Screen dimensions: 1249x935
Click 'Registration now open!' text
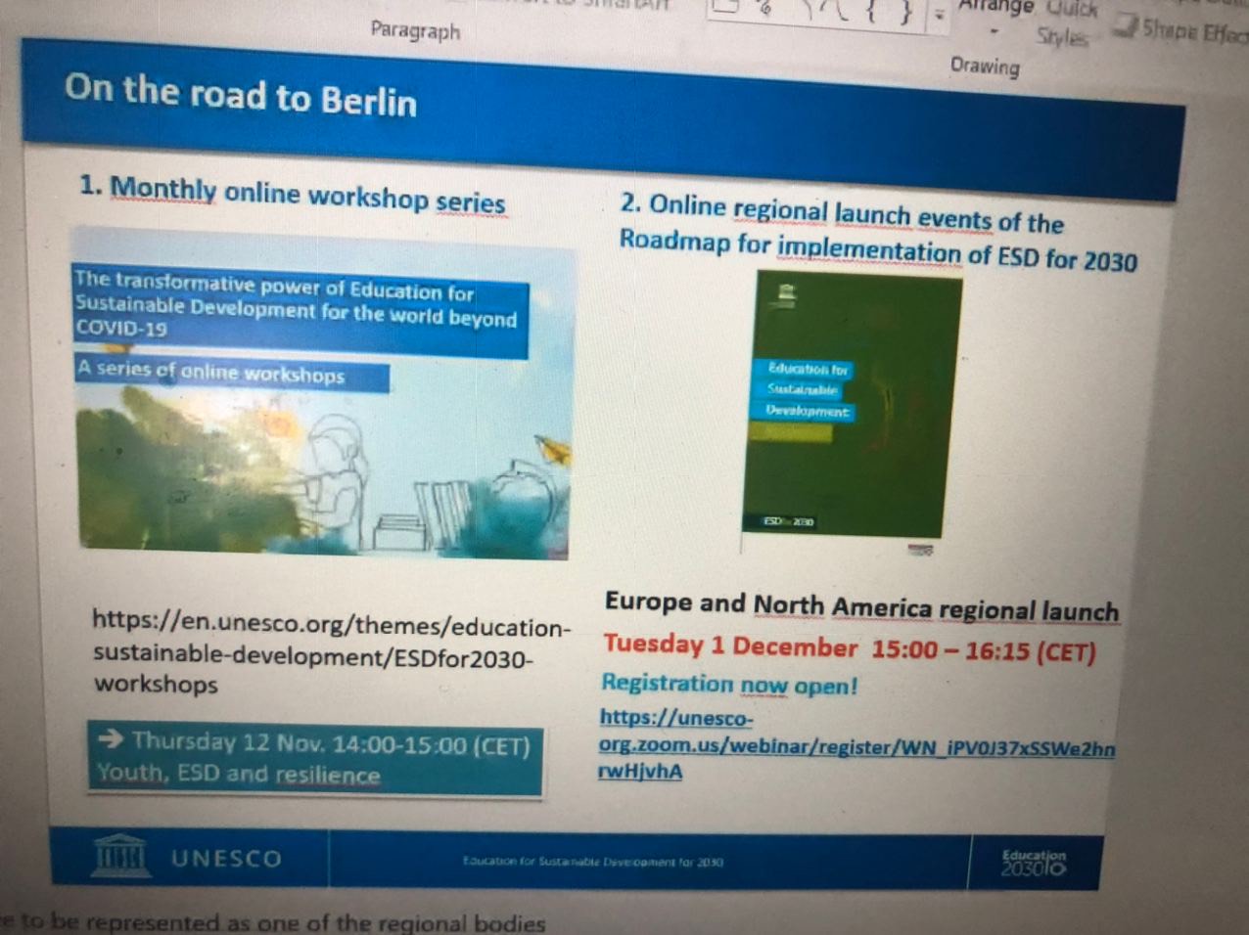(729, 684)
